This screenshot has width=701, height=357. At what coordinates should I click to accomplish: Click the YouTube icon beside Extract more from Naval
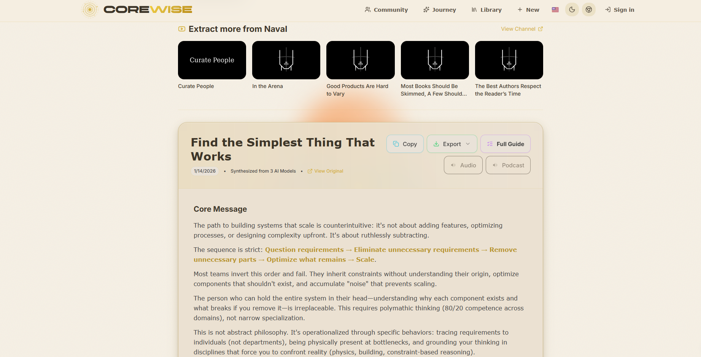click(182, 29)
